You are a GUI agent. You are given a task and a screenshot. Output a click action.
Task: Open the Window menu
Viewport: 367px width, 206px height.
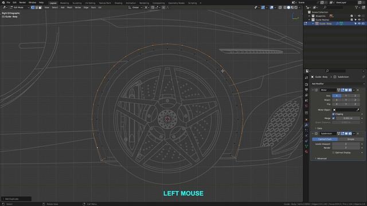point(32,2)
